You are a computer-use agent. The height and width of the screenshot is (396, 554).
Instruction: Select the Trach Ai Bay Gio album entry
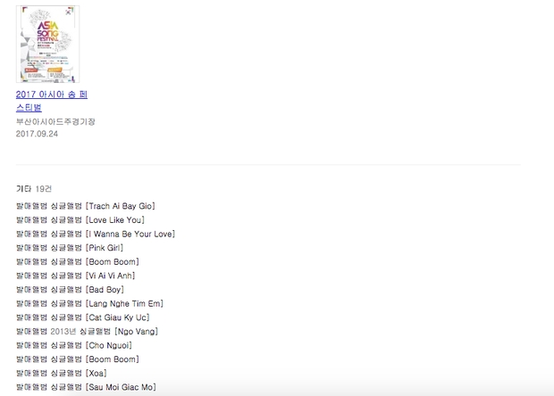86,206
